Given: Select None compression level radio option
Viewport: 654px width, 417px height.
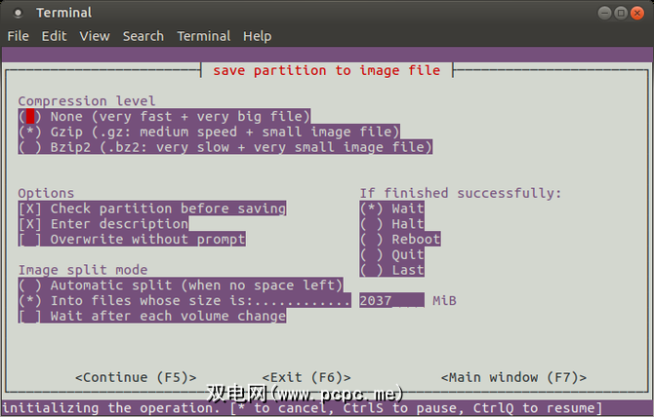Looking at the screenshot, I should [x=164, y=117].
